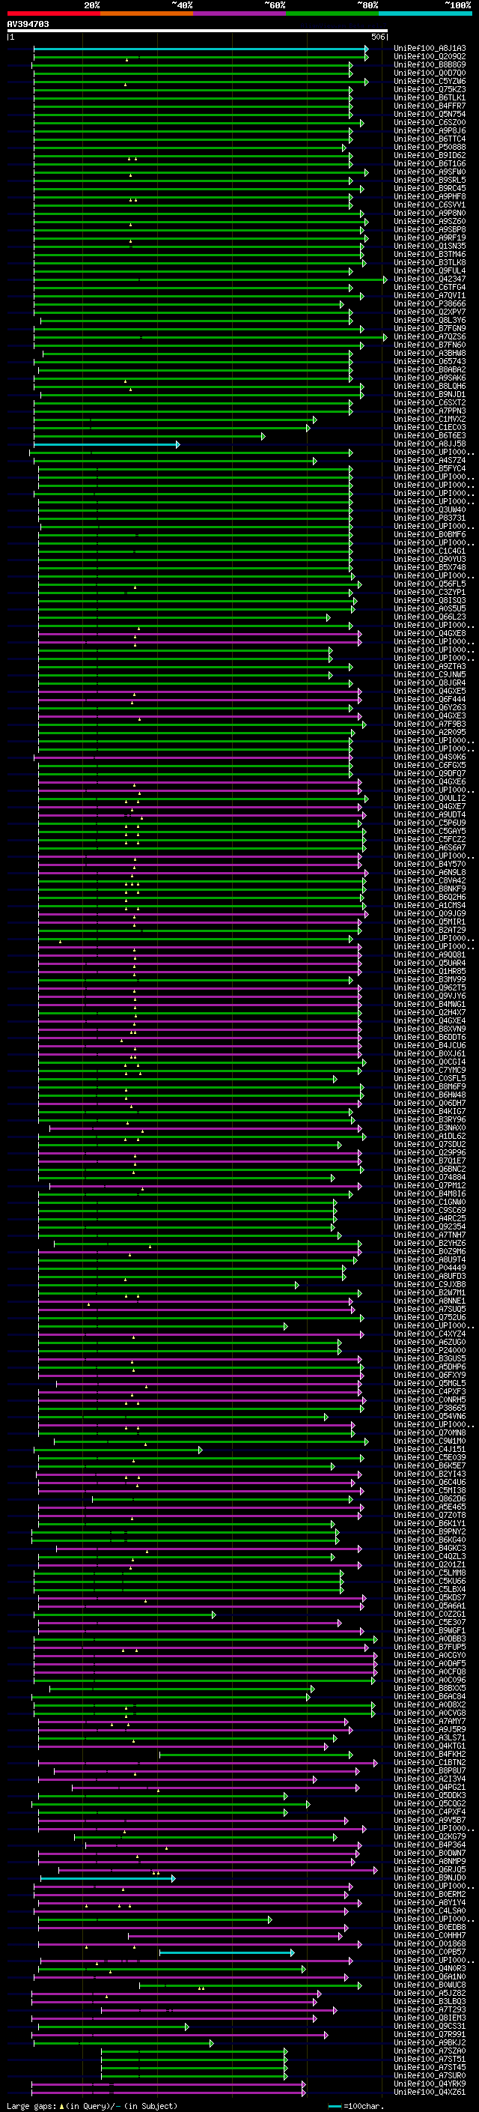Open hit UniRef100_O01868
This screenshot has height=2112, width=479.
click(x=430, y=1944)
